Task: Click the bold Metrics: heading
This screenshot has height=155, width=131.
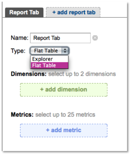Action: (22, 114)
